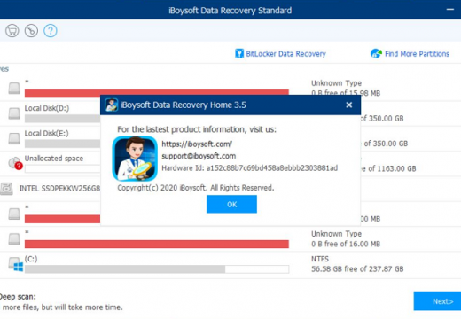
Task: Open Find More Partitions link
Action: pyautogui.click(x=417, y=54)
